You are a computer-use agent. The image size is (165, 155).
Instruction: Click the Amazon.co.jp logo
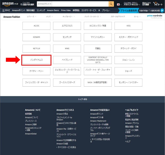[10, 4]
